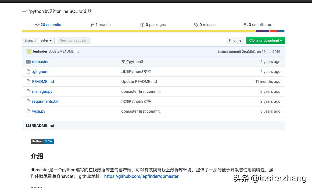Viewport: 312px width, 188px height.
Task: Open the requirments.txt file
Action: 45,101
